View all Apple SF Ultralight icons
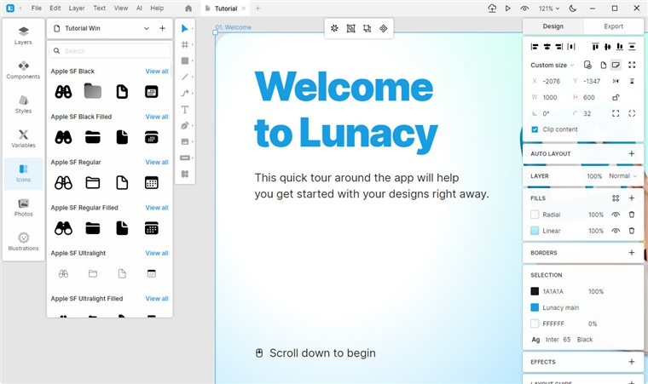 point(157,253)
